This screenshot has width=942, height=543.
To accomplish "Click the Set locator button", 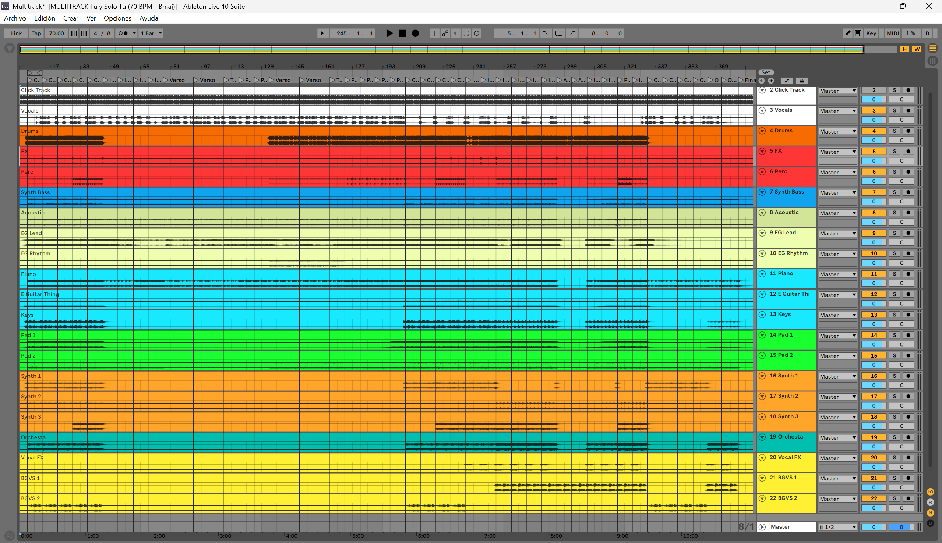I will [766, 72].
